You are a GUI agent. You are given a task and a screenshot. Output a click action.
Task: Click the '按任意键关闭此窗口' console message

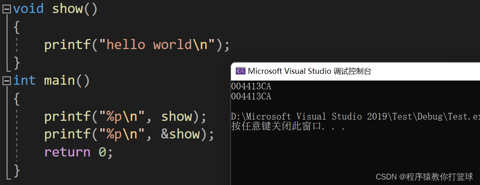(x=289, y=127)
